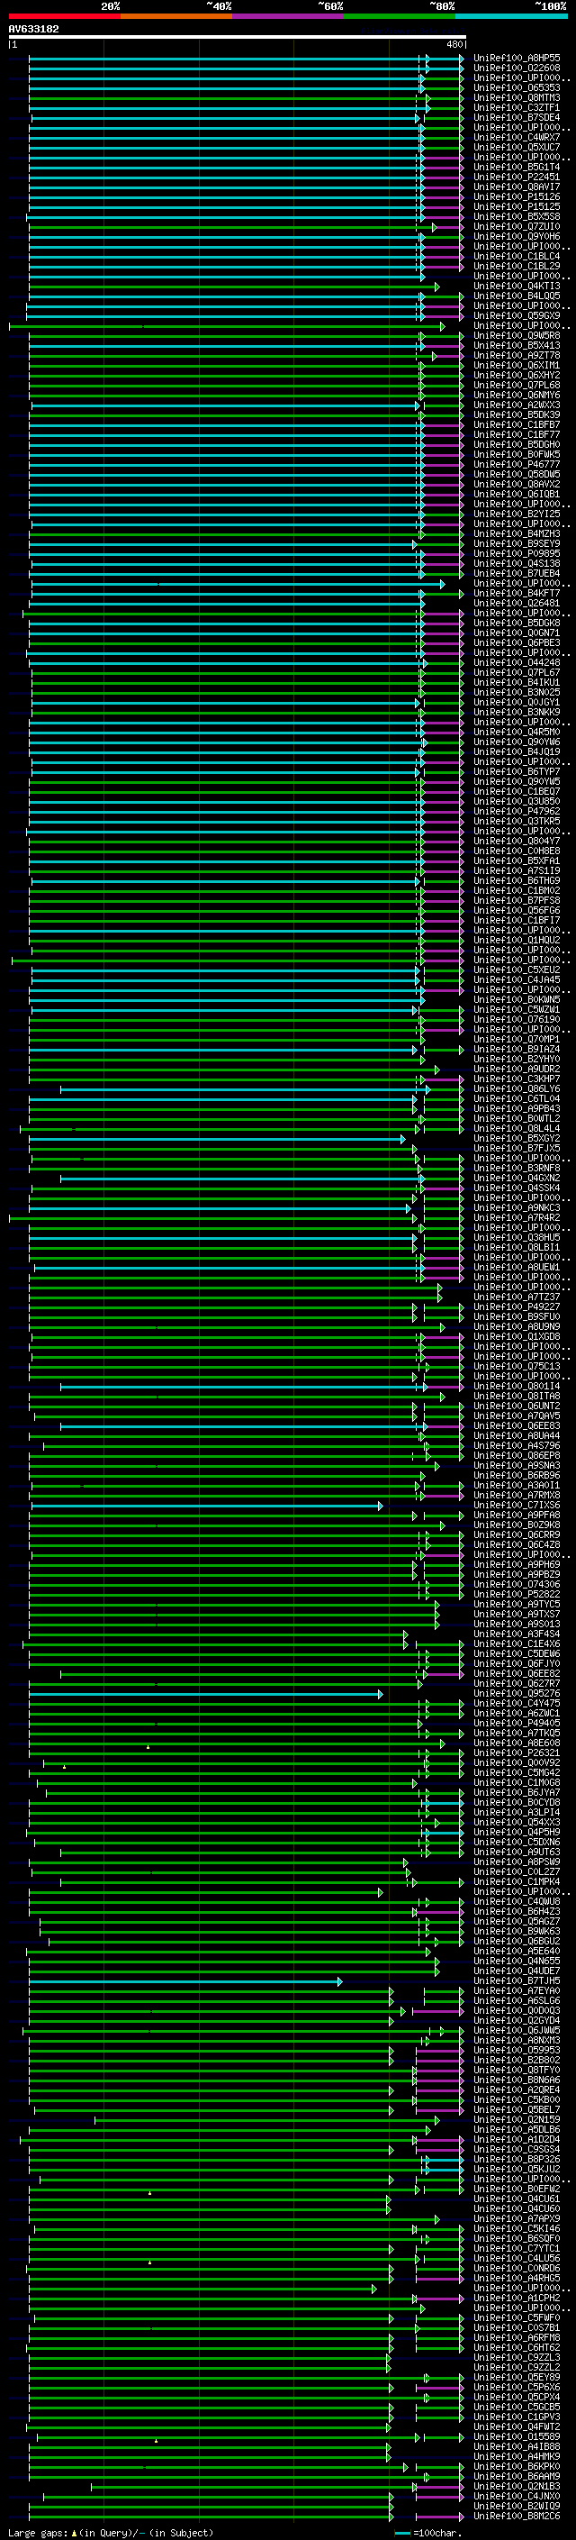The height and width of the screenshot is (2540, 576).
Task: Select the UniRef100_P22451 row label
Action: tap(517, 177)
